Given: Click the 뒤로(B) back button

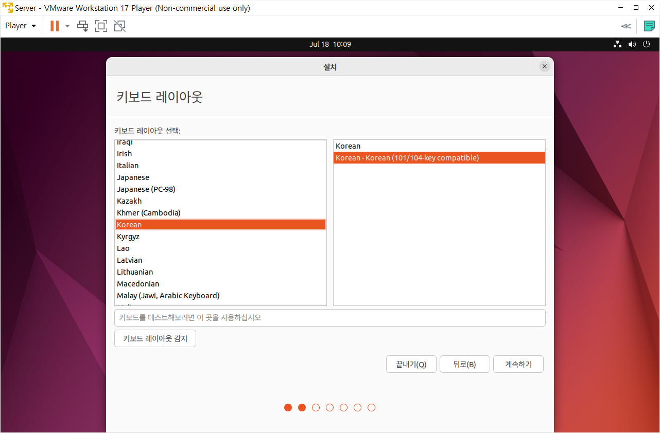Looking at the screenshot, I should 464,364.
